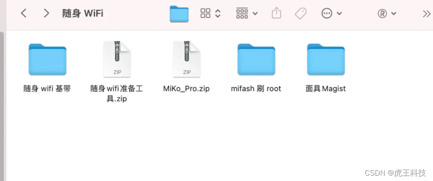Click the 随身 wifi 基带 name label
This screenshot has width=433, height=181.
coord(47,89)
